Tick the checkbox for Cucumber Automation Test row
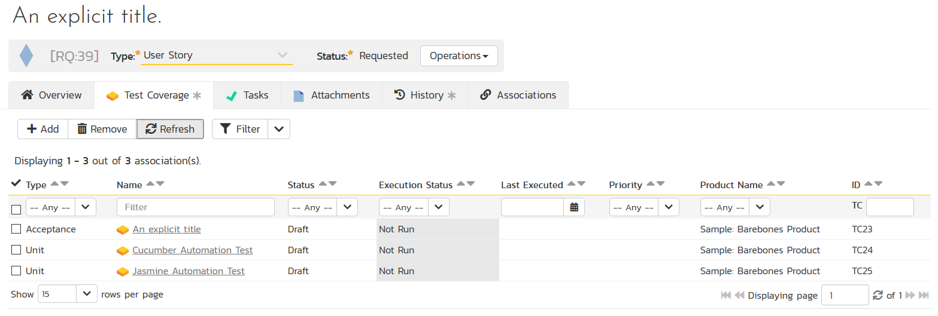Viewport: 938px width, 316px height. [x=16, y=250]
